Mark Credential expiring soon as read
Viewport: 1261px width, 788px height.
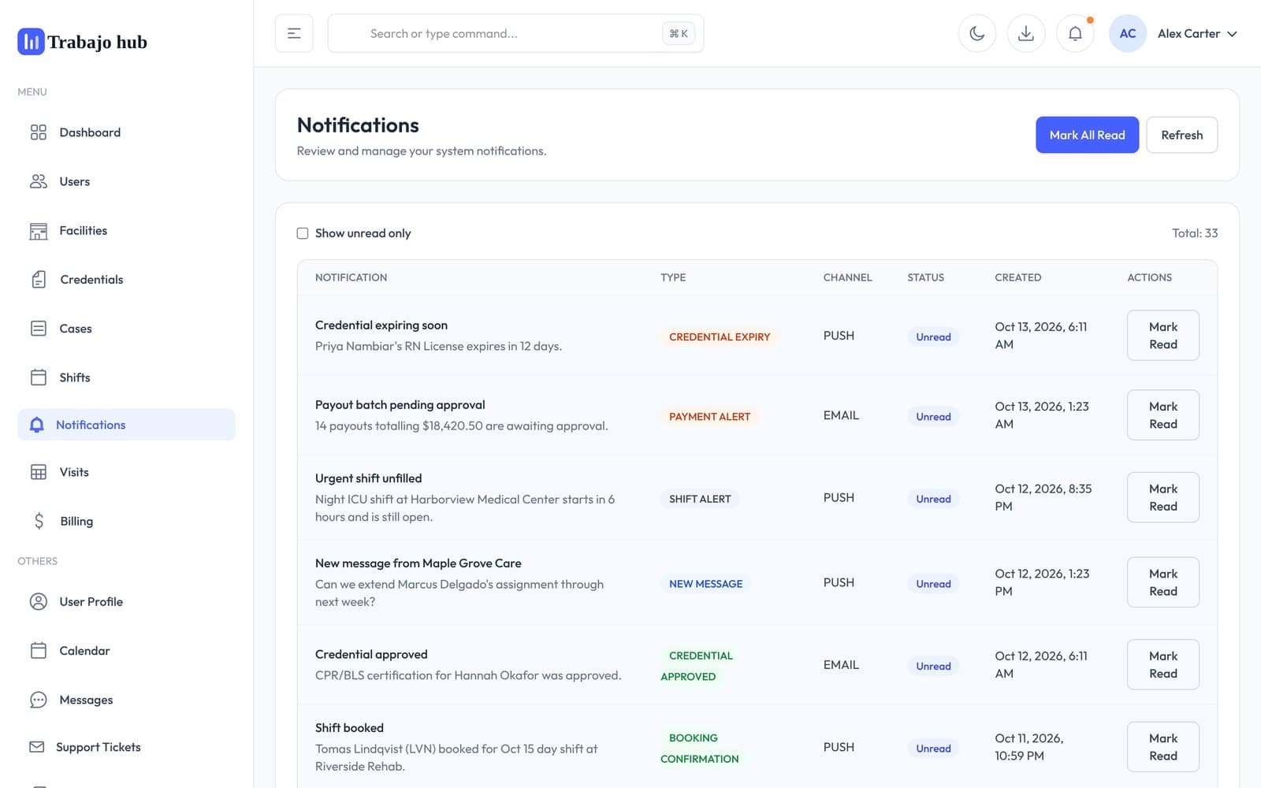point(1162,336)
